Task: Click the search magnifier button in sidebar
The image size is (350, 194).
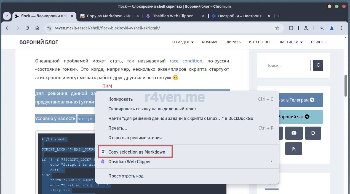Action: tap(318, 65)
